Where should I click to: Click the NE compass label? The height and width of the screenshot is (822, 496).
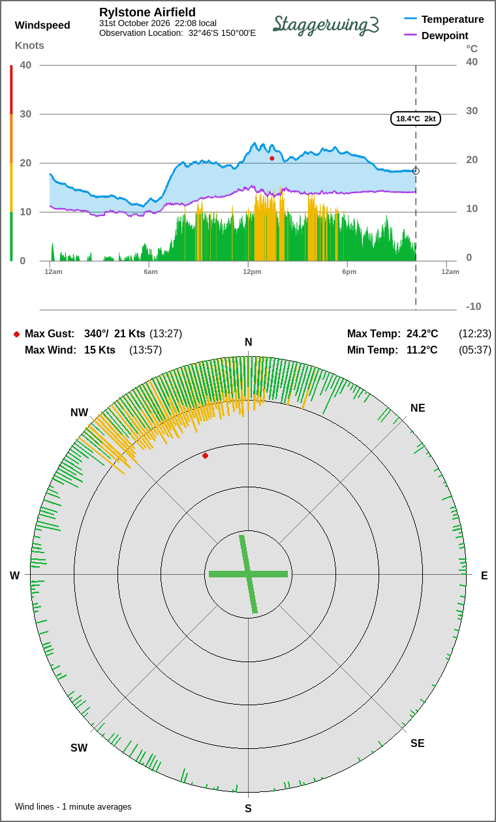[418, 408]
